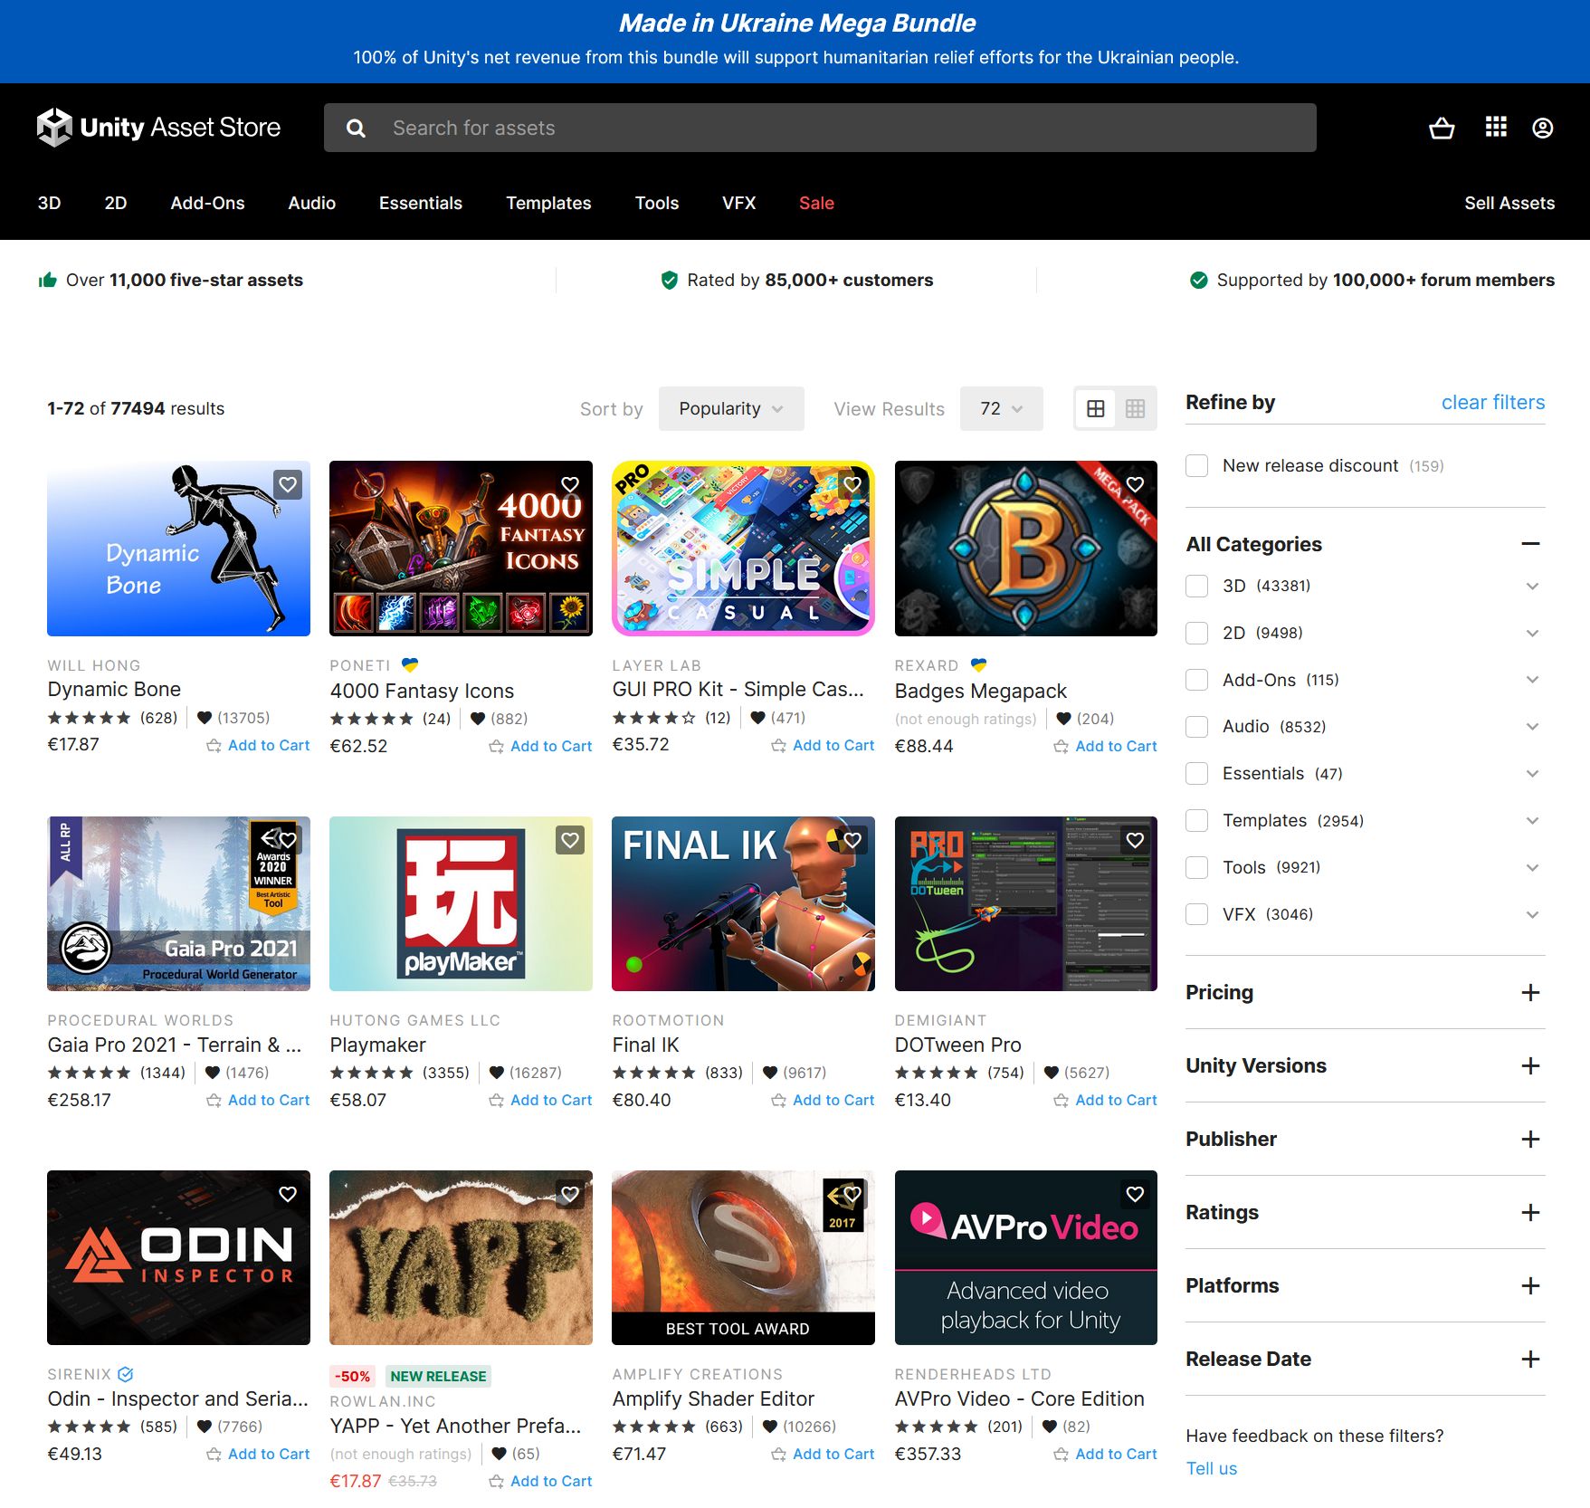Favorite Final IK heart icon
1590x1508 pixels.
pyautogui.click(x=852, y=840)
